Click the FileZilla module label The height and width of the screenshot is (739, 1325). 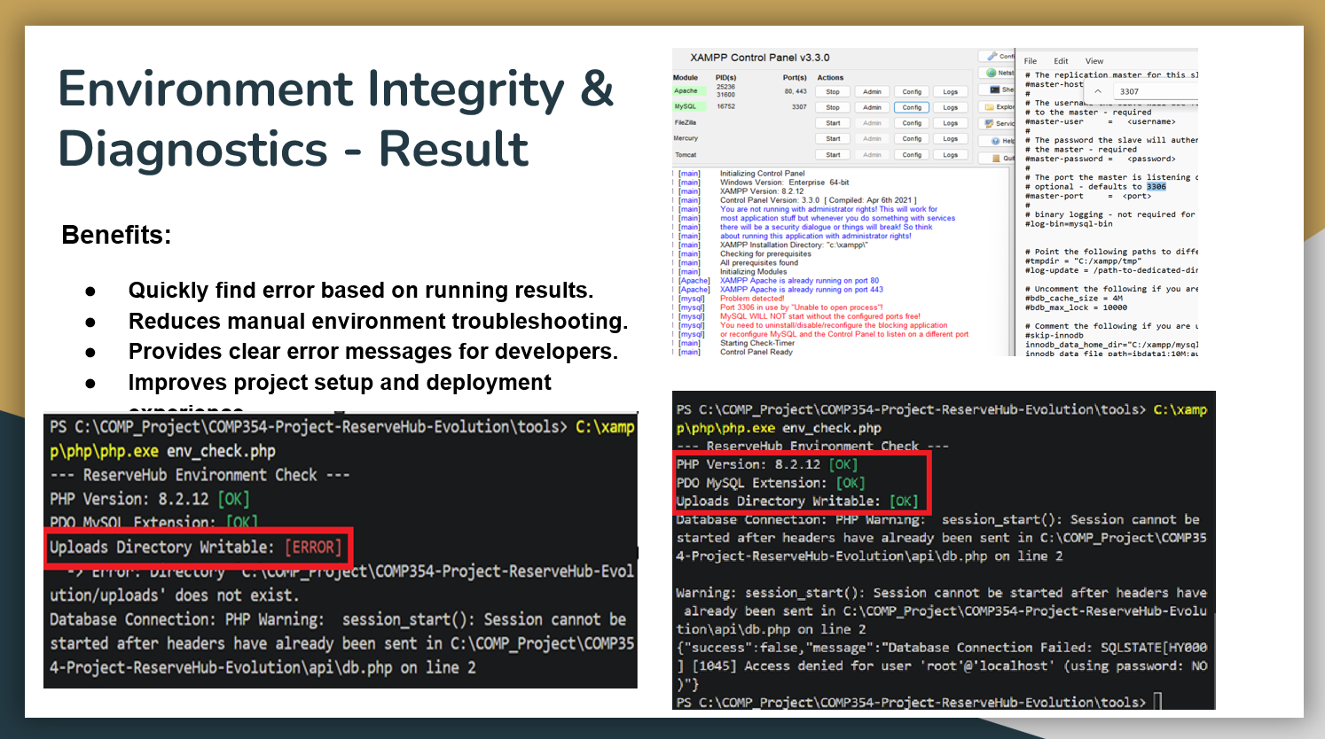(686, 122)
